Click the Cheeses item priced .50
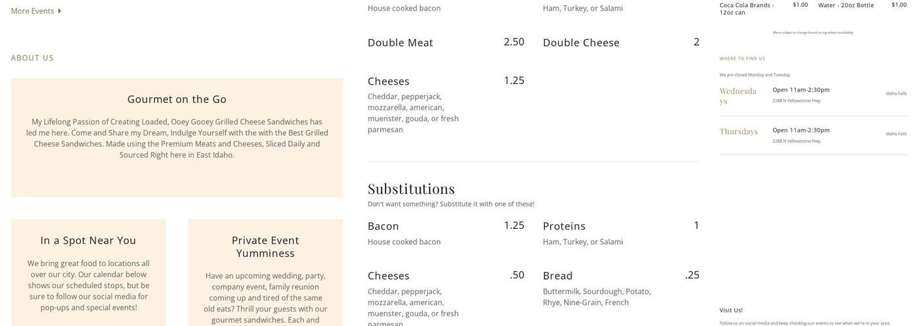The height and width of the screenshot is (326, 913). pyautogui.click(x=389, y=276)
